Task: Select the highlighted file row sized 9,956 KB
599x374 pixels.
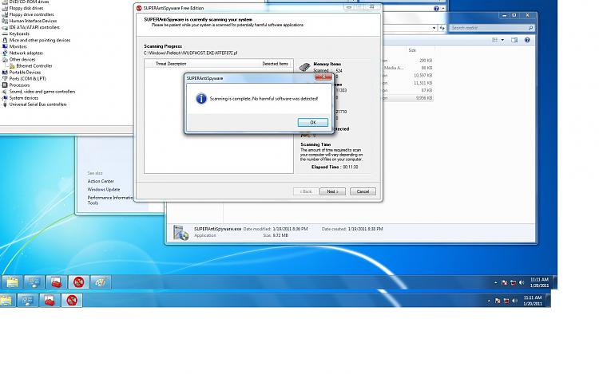Action: click(x=408, y=98)
